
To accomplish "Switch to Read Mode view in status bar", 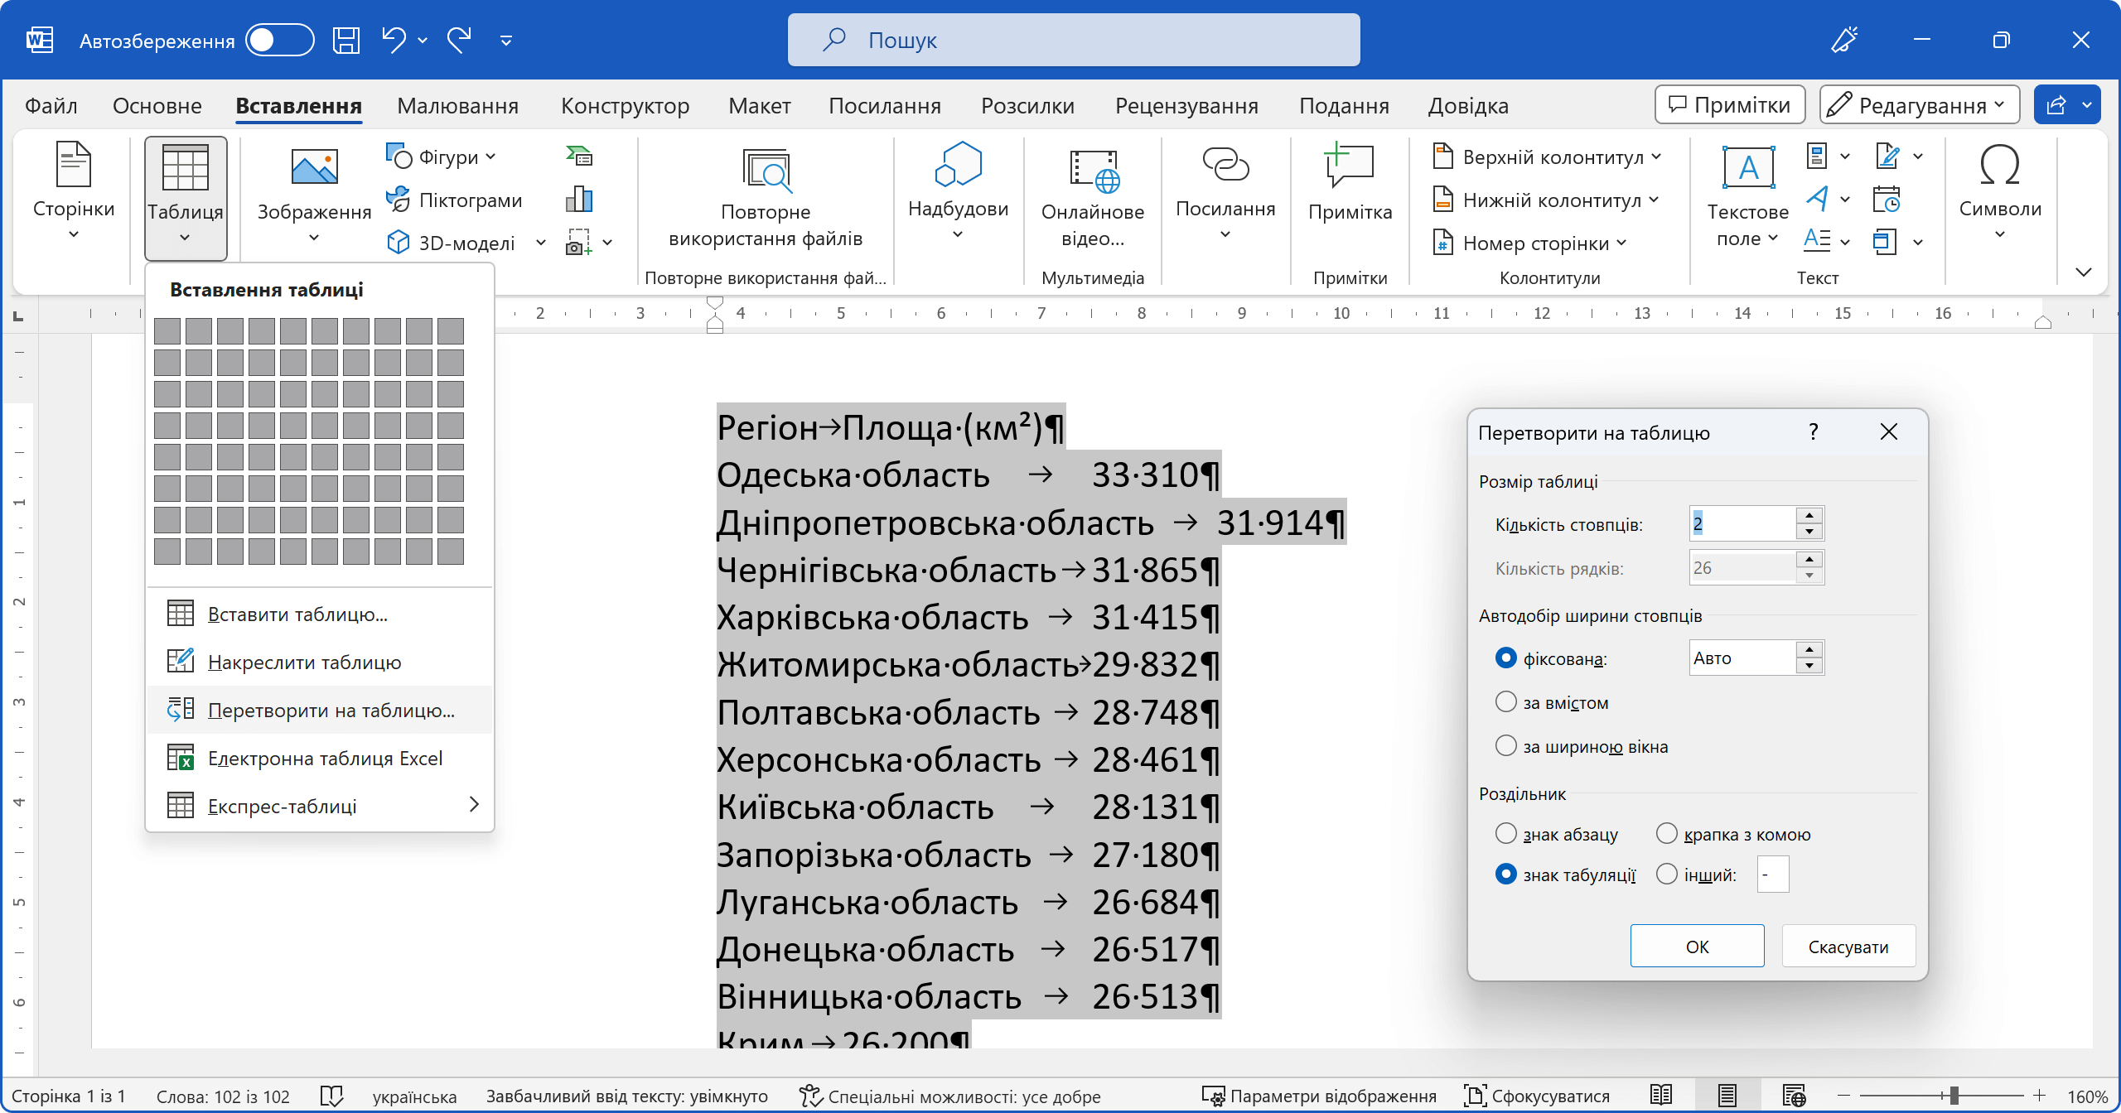I will click(1661, 1096).
